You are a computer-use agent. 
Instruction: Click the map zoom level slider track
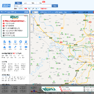[x=33, y=25]
